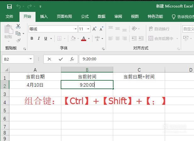The height and width of the screenshot is (141, 194).
Task: Click the accounting number format icon
Action: (186, 38)
